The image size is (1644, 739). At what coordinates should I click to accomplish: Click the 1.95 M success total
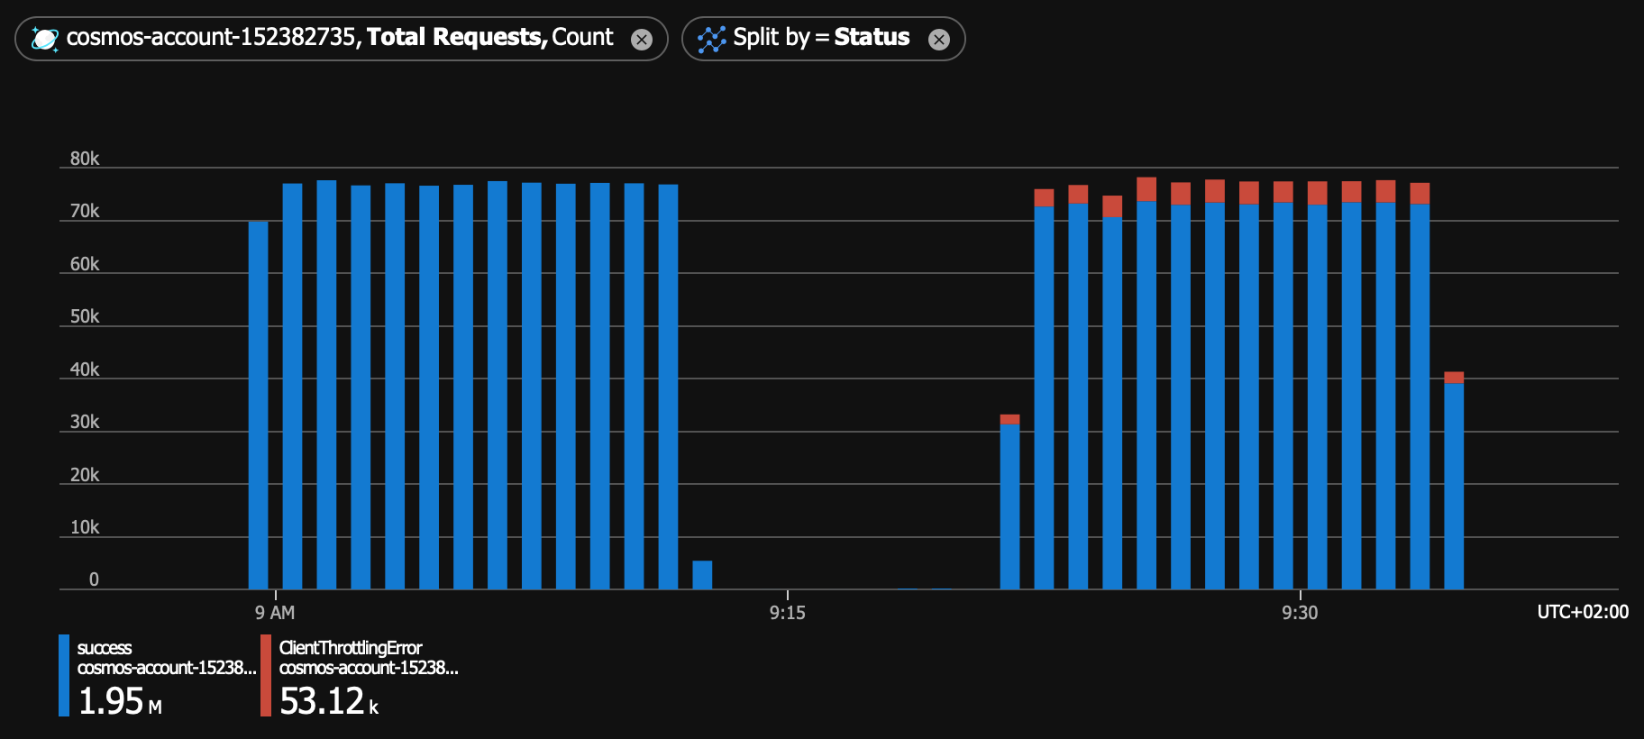(120, 701)
